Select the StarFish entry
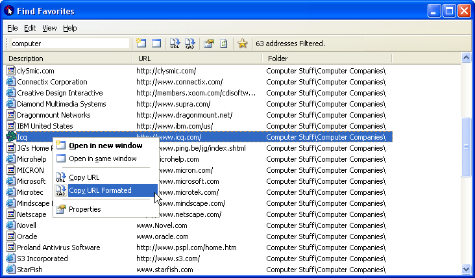This screenshot has height=278, width=475. 199,270
